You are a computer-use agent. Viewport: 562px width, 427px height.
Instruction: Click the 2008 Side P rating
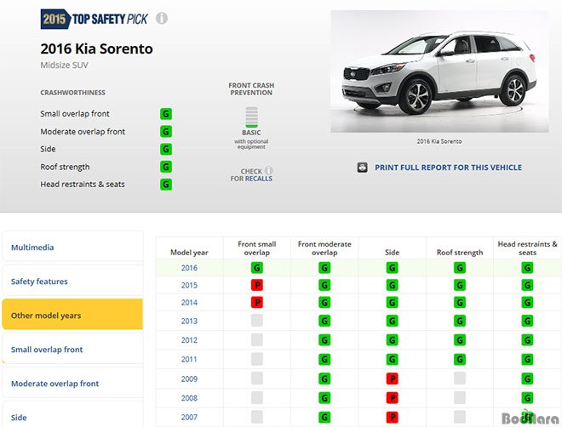(392, 397)
